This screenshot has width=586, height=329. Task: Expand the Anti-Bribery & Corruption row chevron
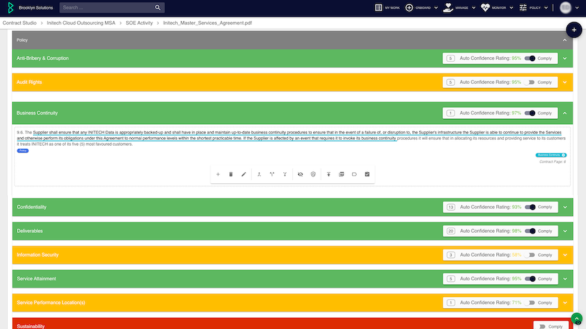[x=565, y=58]
